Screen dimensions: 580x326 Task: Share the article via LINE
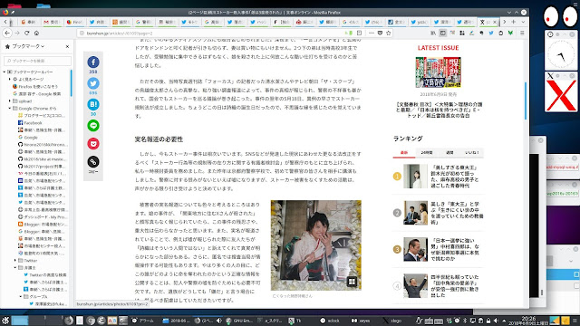(x=93, y=126)
